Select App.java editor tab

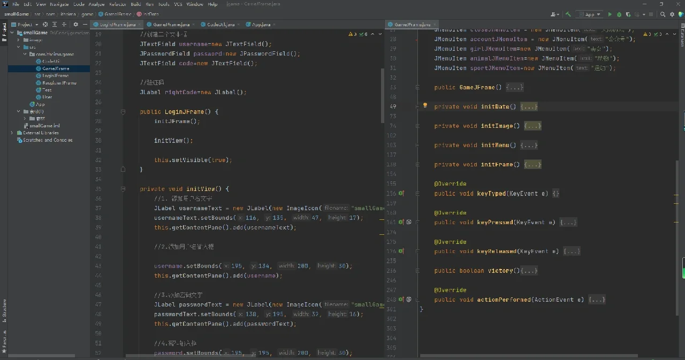(x=261, y=25)
